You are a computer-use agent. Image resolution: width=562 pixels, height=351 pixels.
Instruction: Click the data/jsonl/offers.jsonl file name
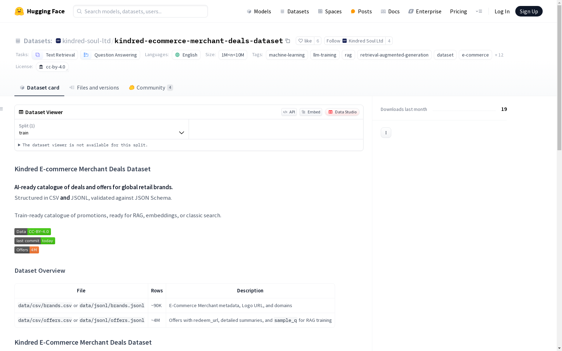coord(112,320)
